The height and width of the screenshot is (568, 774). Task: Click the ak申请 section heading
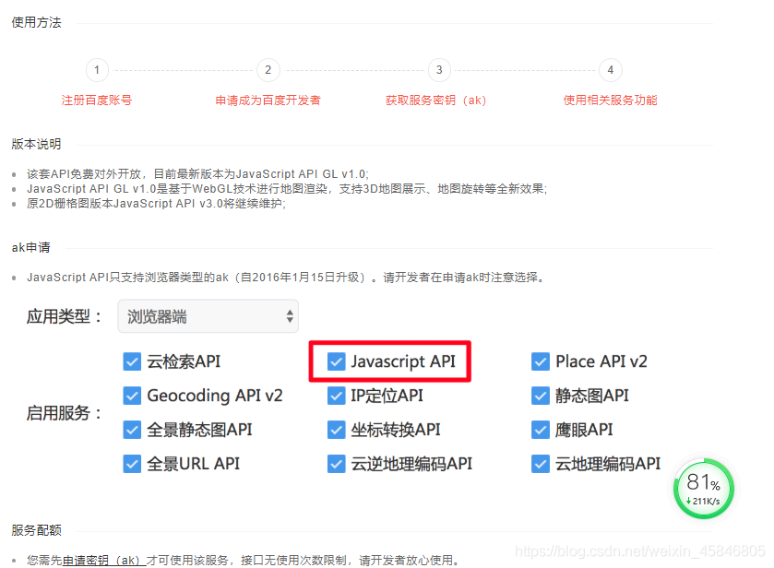[31, 247]
